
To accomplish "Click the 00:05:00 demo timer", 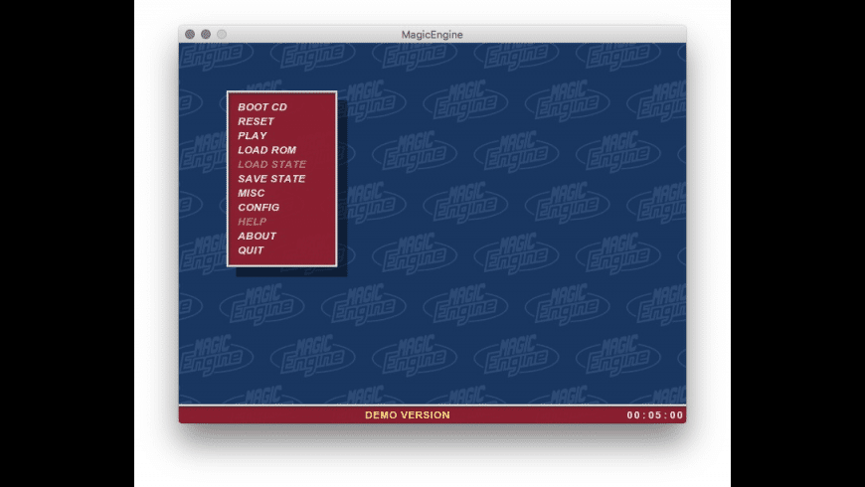I will (x=655, y=414).
